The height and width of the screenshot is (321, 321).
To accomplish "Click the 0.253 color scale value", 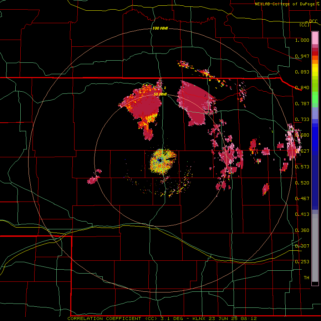I will (x=302, y=262).
